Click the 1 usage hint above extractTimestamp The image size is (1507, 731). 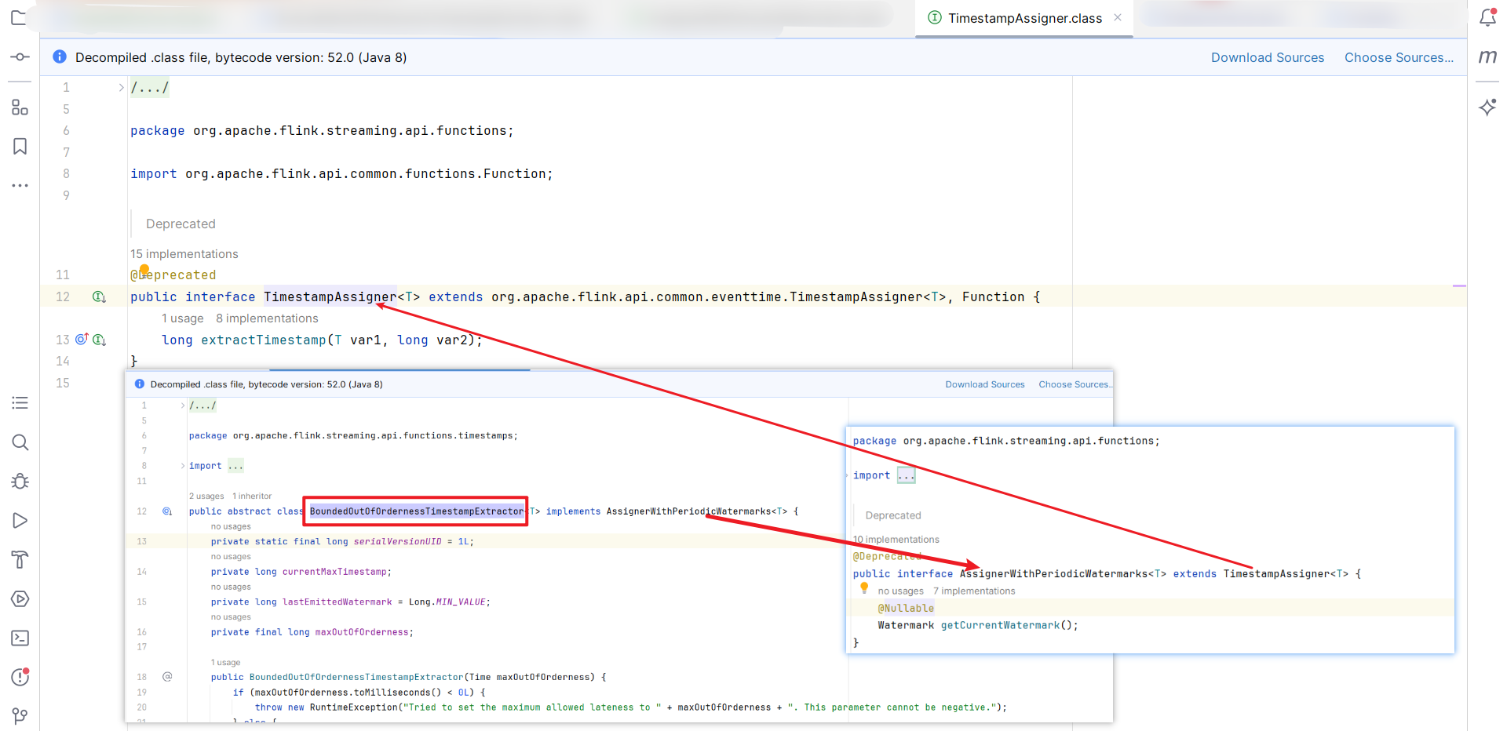[x=183, y=318]
